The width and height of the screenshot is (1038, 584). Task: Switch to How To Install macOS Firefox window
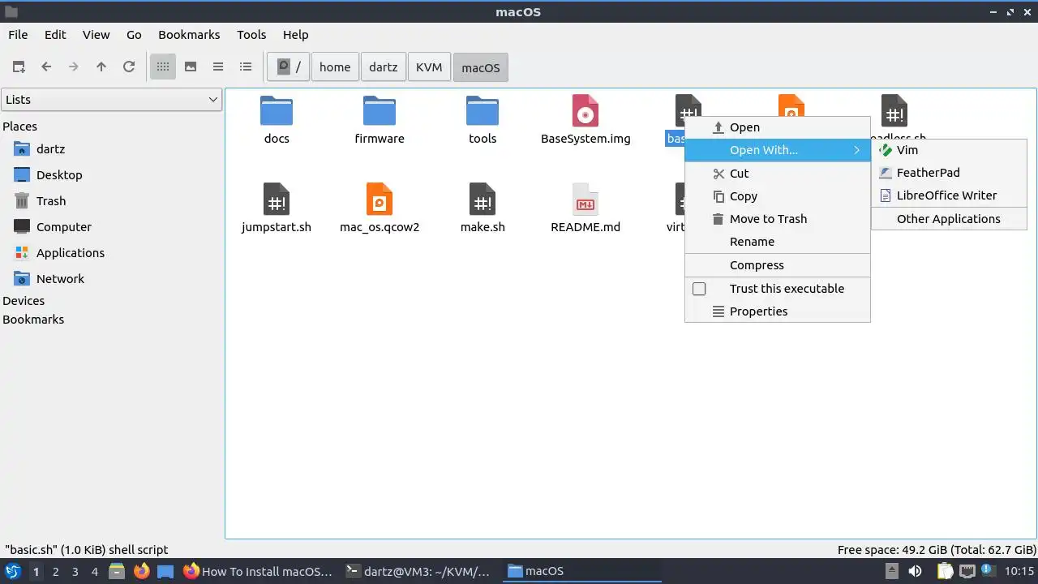pyautogui.click(x=258, y=571)
